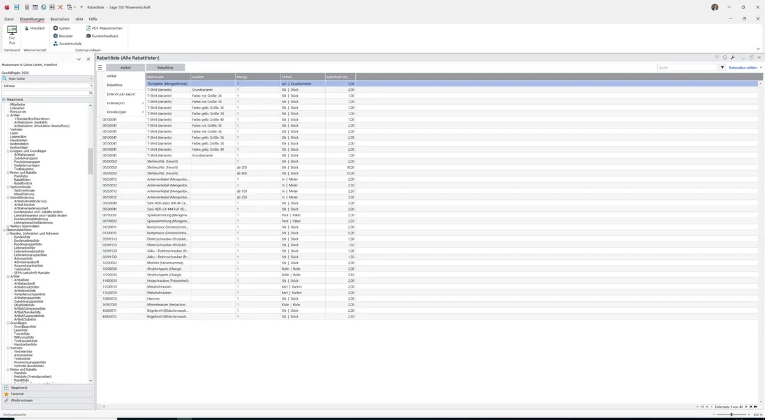765x420 pixels.
Task: Open Rabattlisten in the navigation tree
Action: pos(22,179)
